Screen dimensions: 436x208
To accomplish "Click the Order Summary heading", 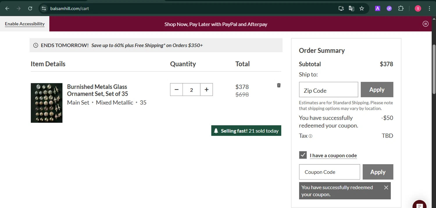I will pos(322,51).
